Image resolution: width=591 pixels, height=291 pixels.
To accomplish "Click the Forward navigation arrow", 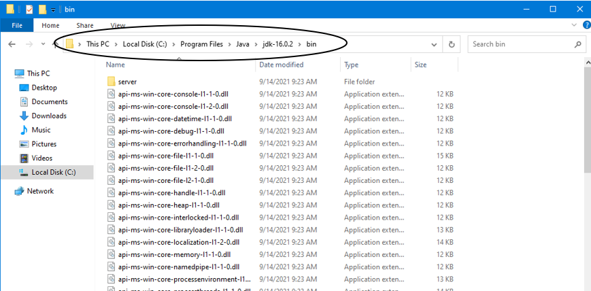I will 29,44.
